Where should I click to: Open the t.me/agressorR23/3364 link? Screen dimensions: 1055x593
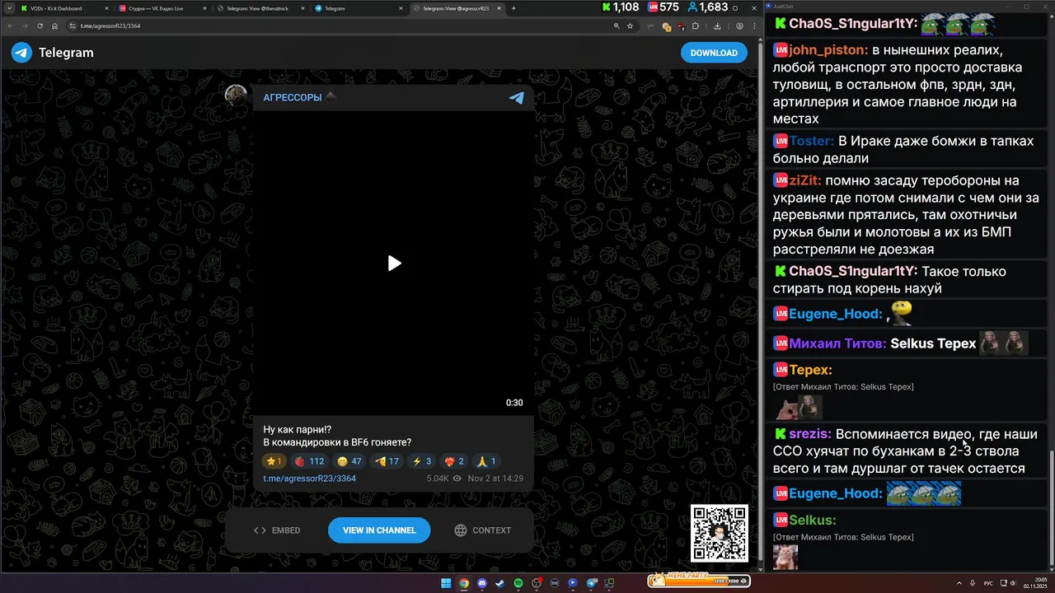309,479
